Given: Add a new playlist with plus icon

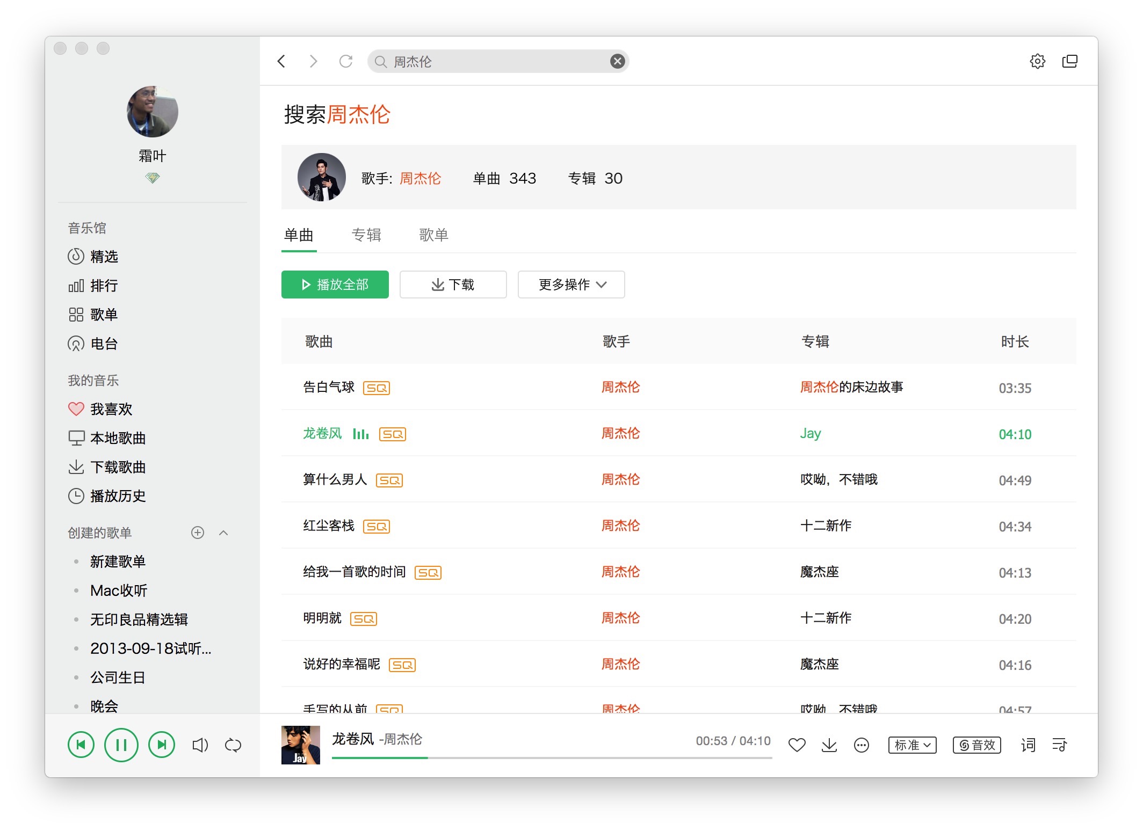Looking at the screenshot, I should (x=198, y=533).
